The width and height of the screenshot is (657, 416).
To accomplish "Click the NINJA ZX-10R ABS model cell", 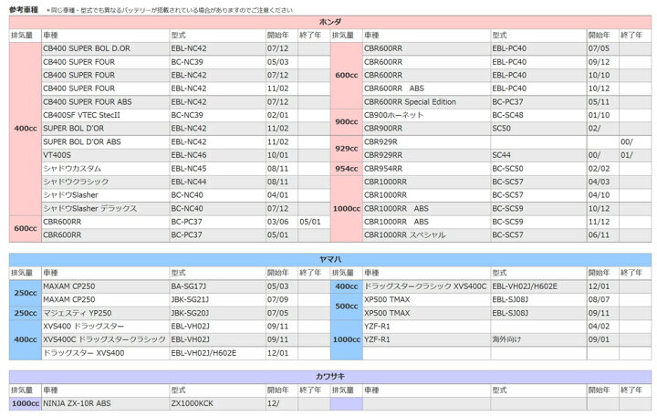I will coord(106,403).
